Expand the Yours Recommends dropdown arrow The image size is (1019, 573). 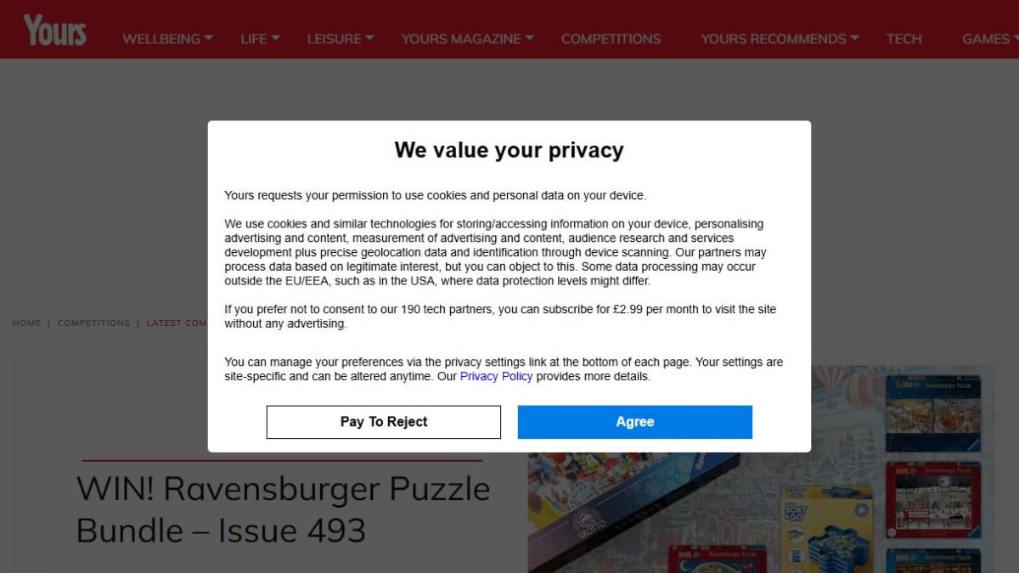pos(854,38)
